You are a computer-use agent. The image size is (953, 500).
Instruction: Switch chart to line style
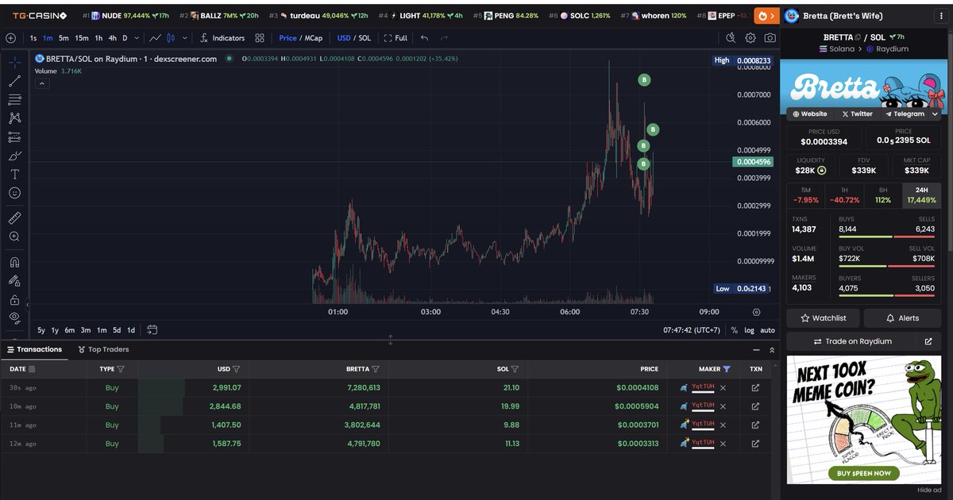tap(156, 38)
